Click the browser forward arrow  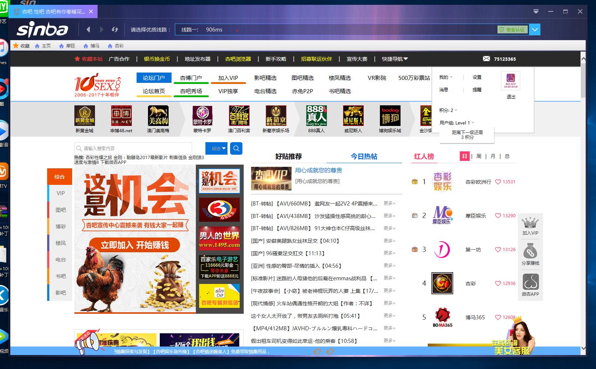tap(102, 29)
